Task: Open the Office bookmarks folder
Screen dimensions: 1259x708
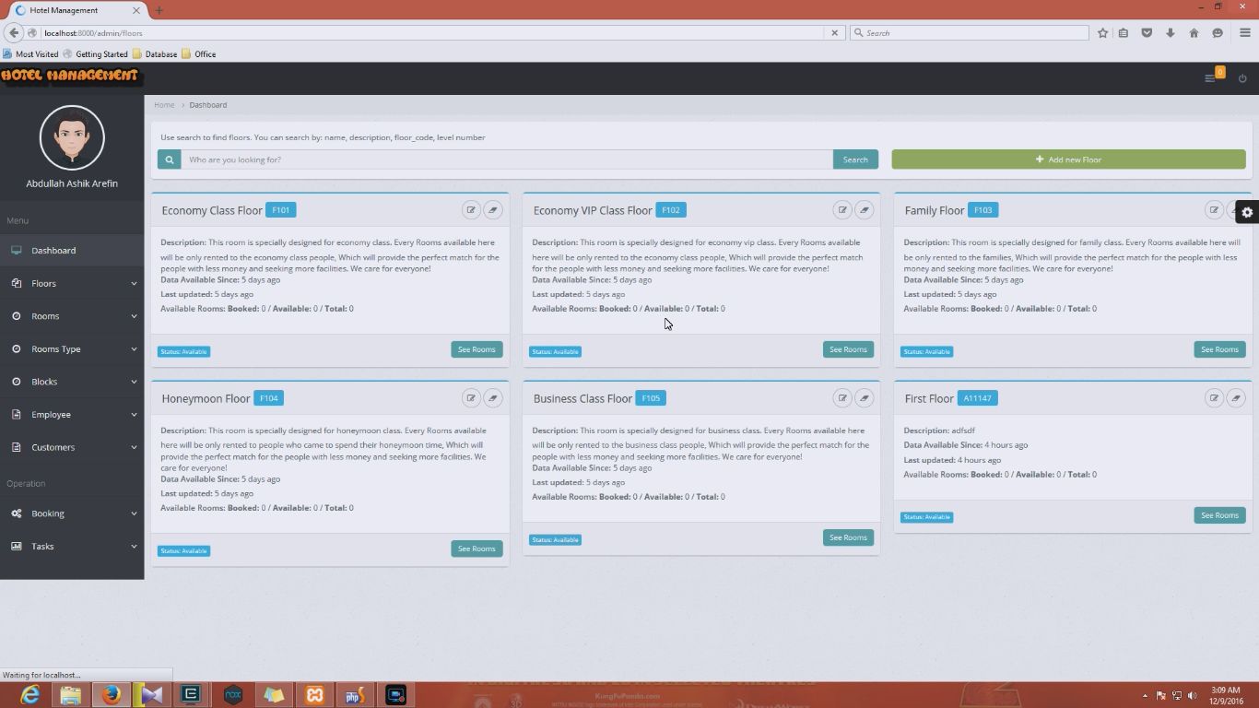Action: (199, 54)
